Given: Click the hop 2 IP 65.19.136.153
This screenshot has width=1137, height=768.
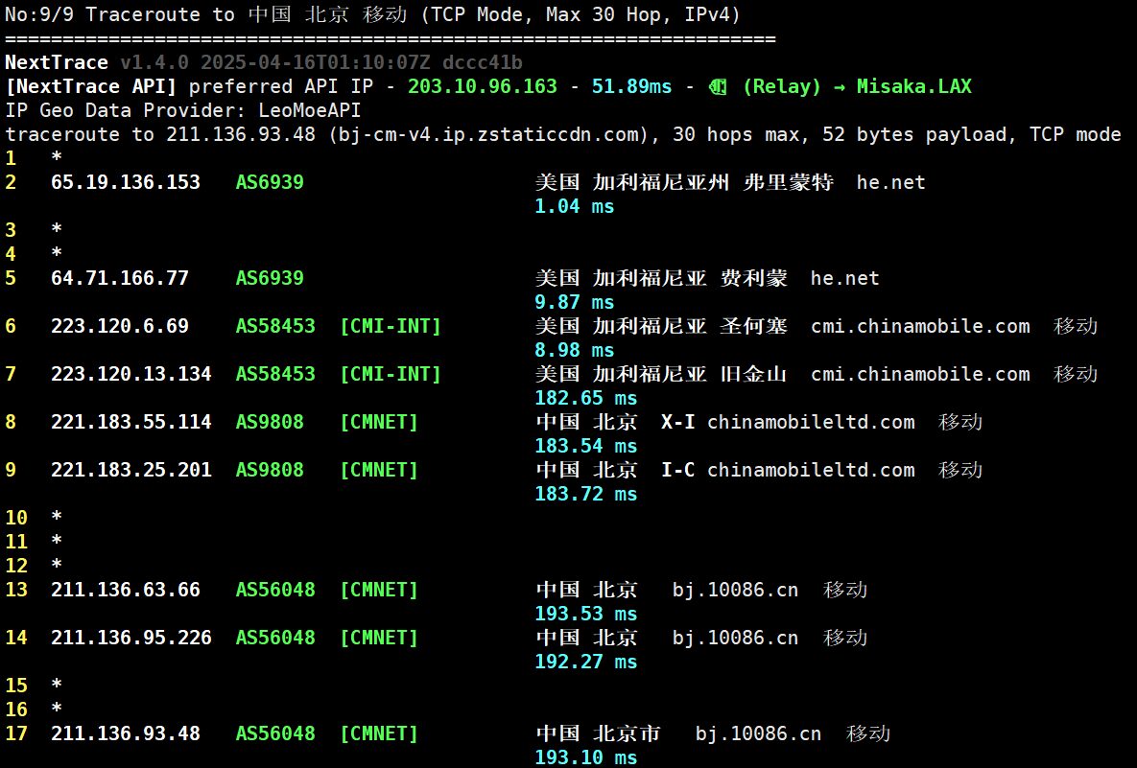Looking at the screenshot, I should pos(126,182).
